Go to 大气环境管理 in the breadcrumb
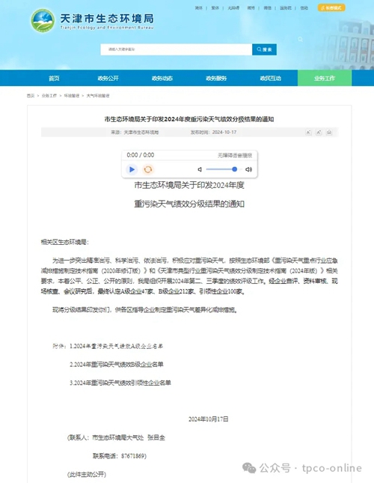The height and width of the screenshot is (483, 374). 98,96
